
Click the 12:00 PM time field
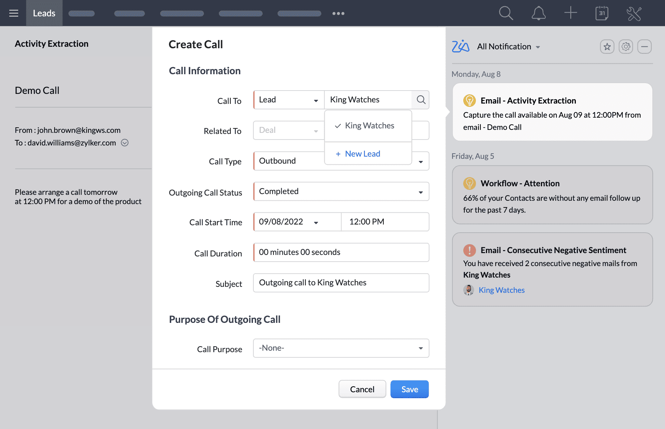(x=385, y=222)
